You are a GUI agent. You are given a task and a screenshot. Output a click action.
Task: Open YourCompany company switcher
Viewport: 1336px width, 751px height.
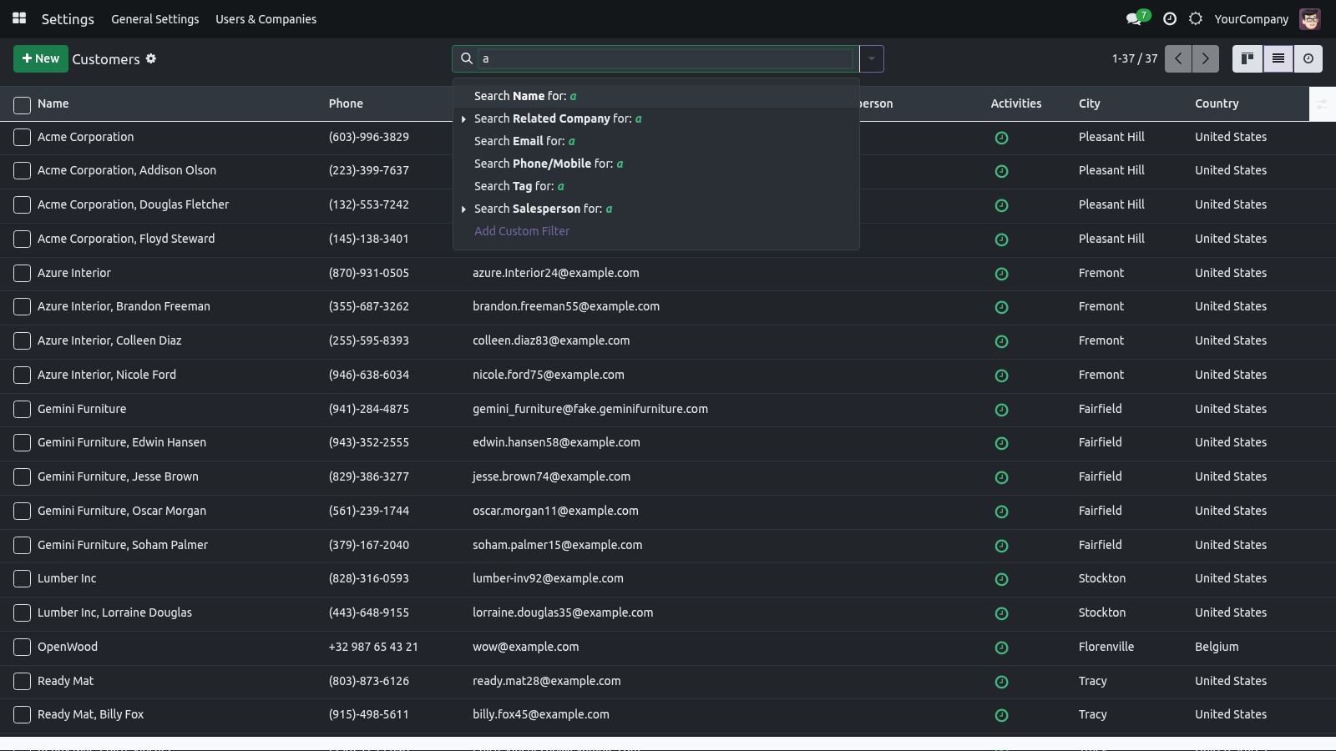pos(1251,19)
